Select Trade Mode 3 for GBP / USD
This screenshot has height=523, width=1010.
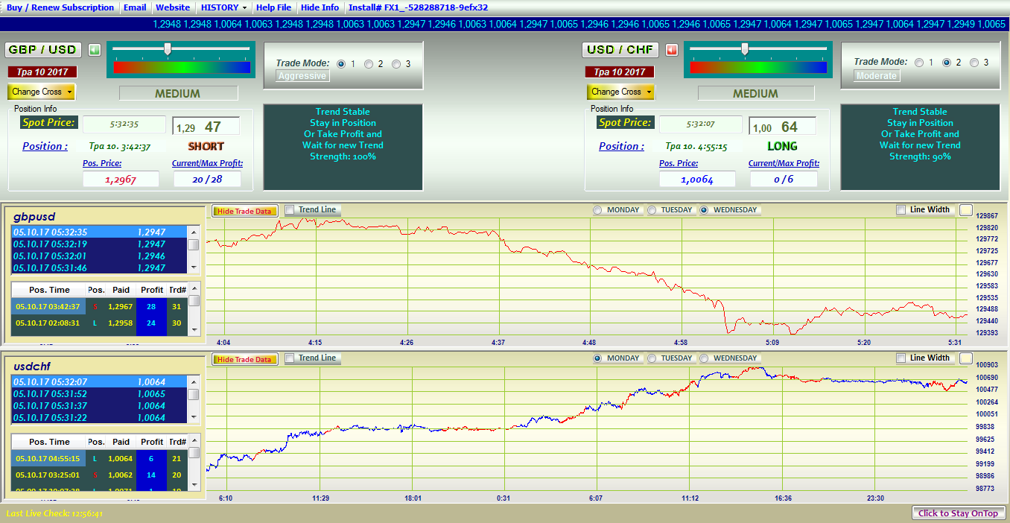pyautogui.click(x=396, y=64)
